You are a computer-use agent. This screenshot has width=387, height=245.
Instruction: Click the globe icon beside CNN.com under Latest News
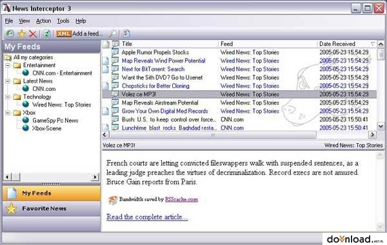tap(26, 88)
